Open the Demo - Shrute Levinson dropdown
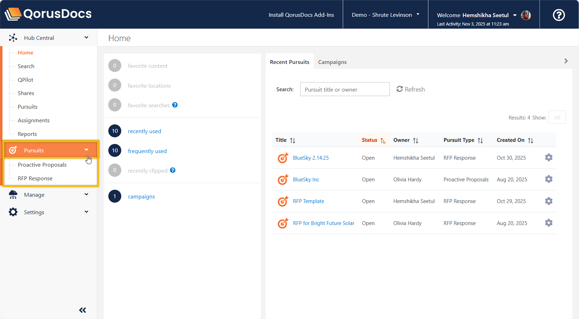The width and height of the screenshot is (579, 319). (385, 15)
